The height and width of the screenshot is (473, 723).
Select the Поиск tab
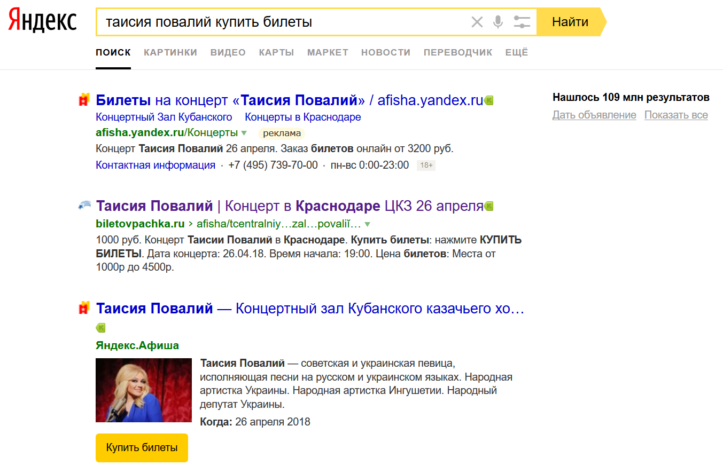[113, 52]
